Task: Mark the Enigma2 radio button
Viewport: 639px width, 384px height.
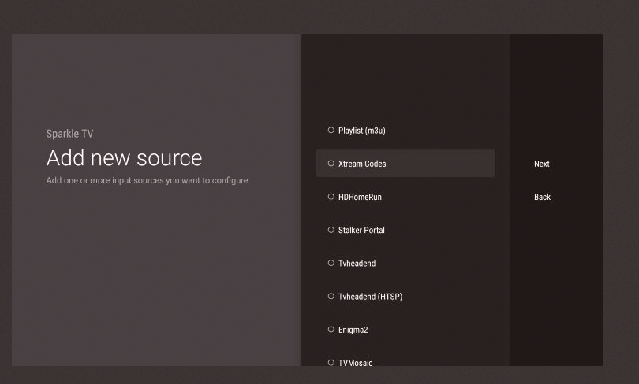Action: [x=331, y=330]
